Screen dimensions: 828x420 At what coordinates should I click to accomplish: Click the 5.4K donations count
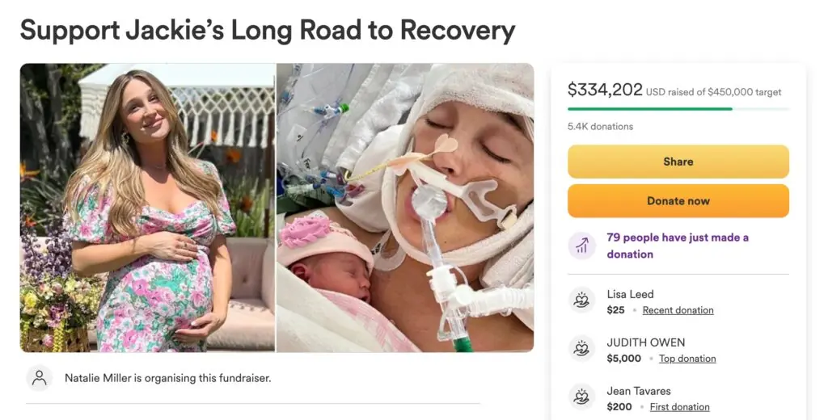pyautogui.click(x=600, y=127)
